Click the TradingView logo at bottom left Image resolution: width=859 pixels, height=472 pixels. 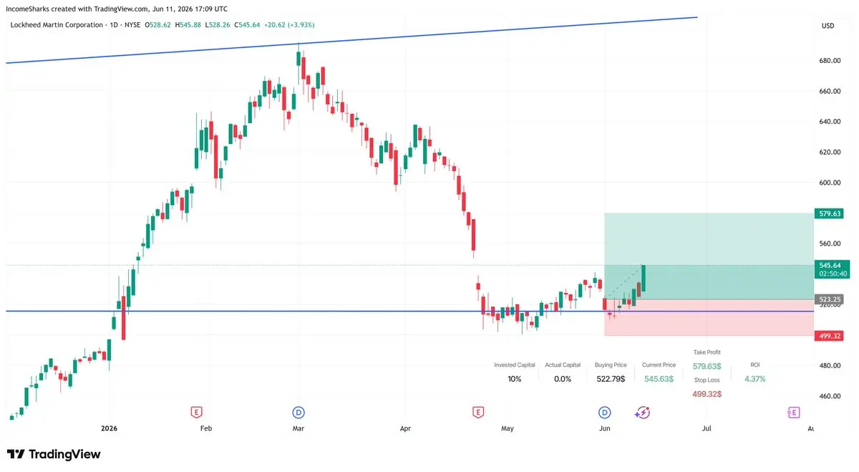54,454
